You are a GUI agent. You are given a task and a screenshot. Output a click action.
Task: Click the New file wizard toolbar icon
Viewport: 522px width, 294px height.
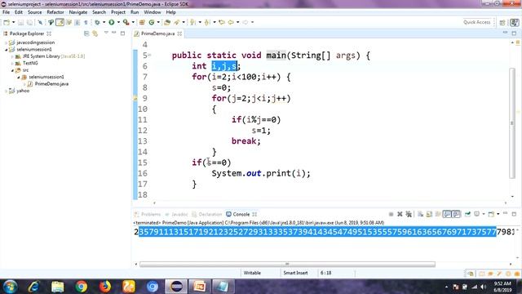pyautogui.click(x=7, y=22)
